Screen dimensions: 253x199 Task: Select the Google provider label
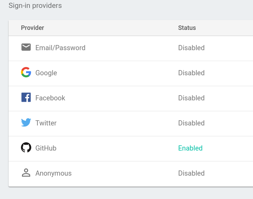click(x=46, y=73)
